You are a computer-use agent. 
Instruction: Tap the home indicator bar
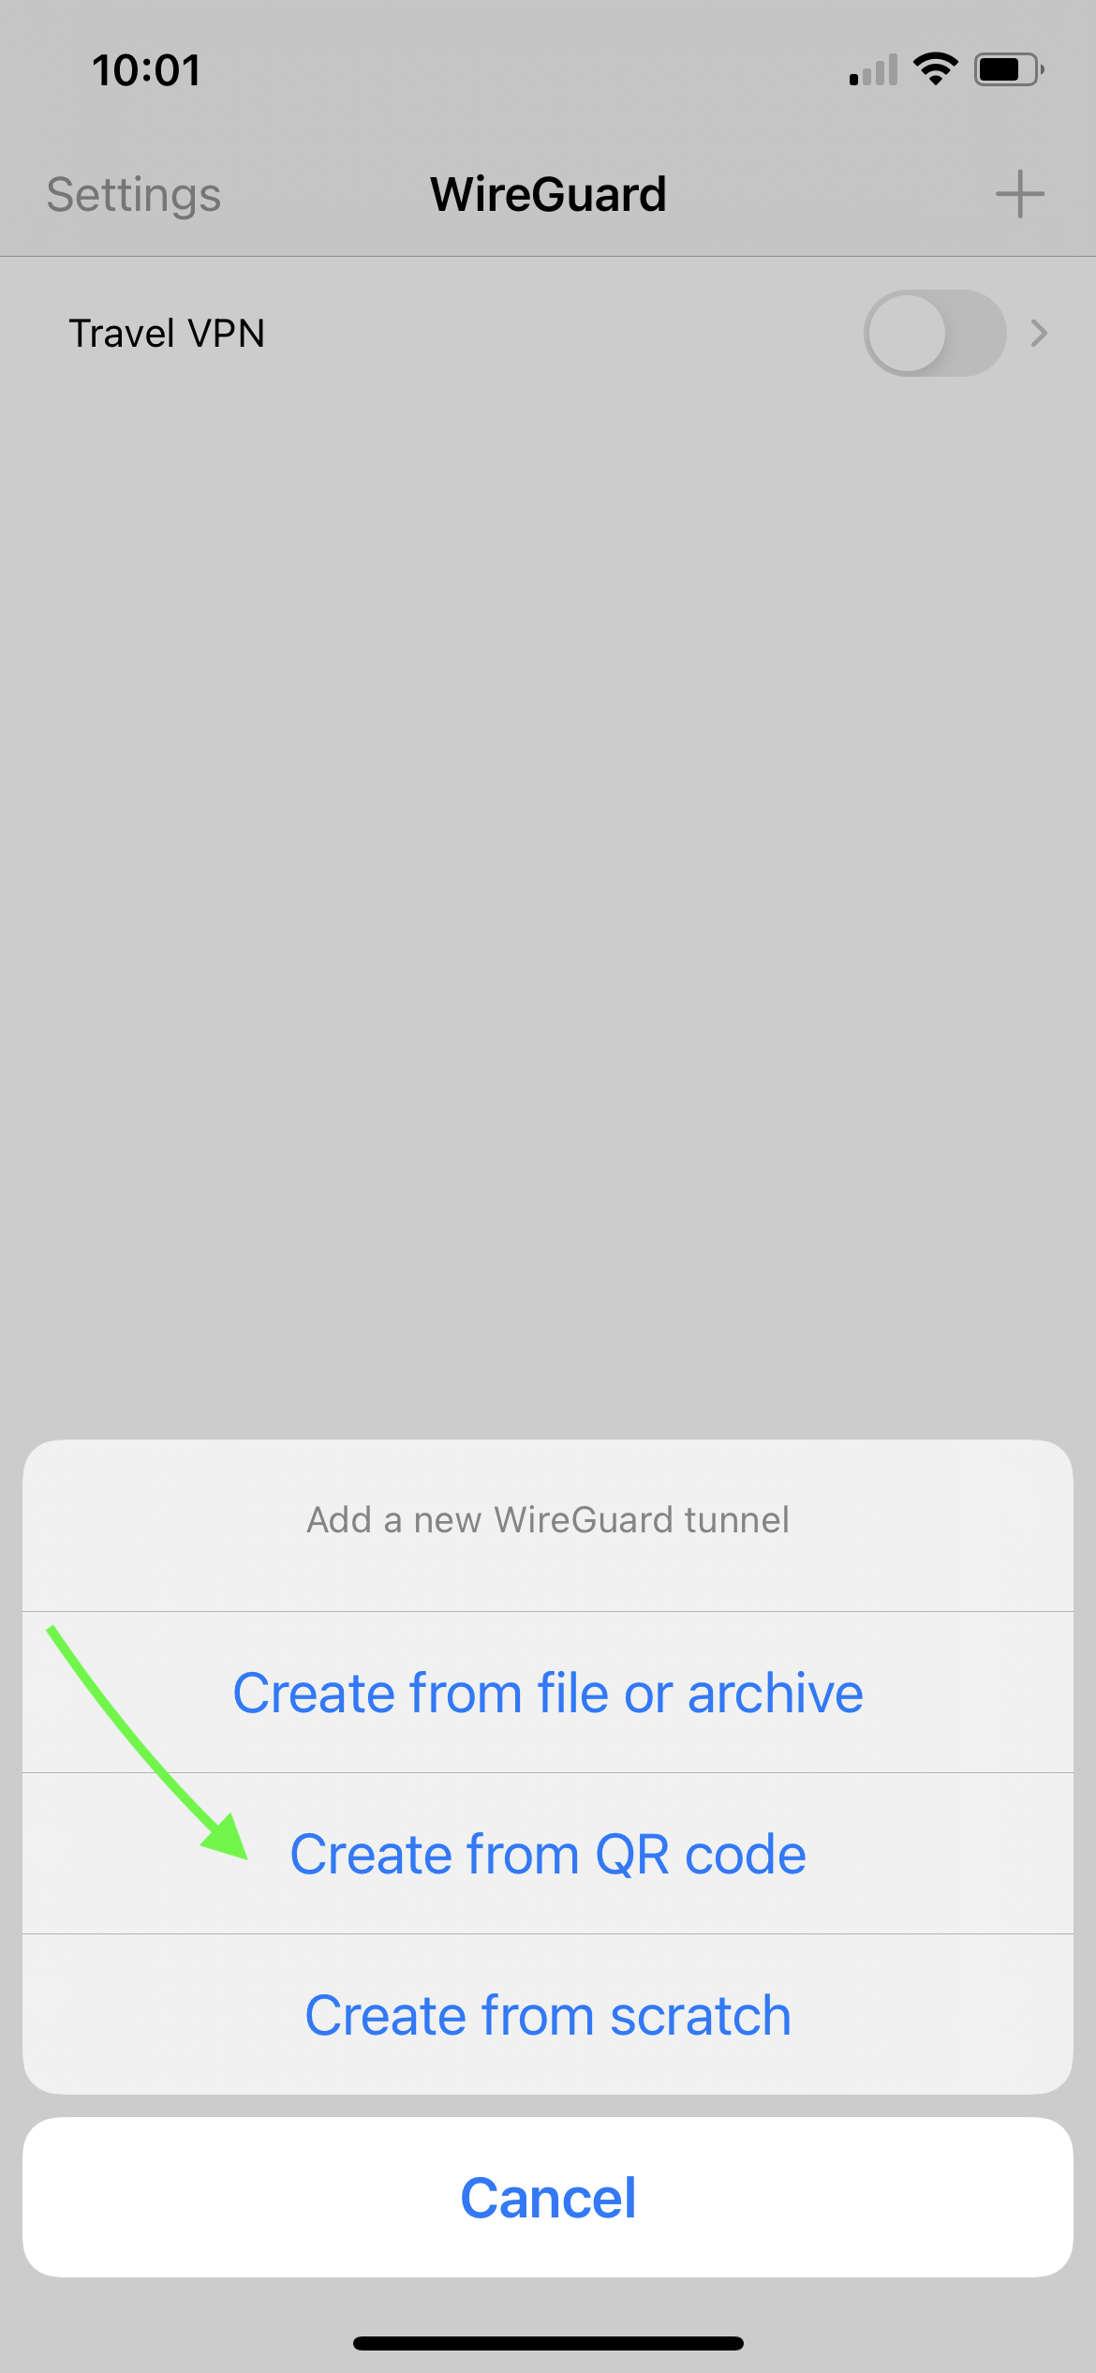[x=548, y=2343]
